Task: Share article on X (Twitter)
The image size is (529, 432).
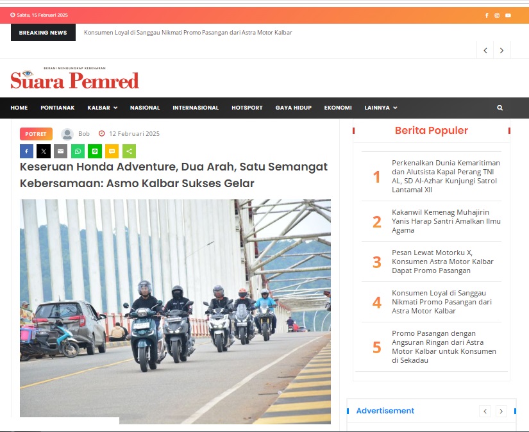Action: [44, 151]
